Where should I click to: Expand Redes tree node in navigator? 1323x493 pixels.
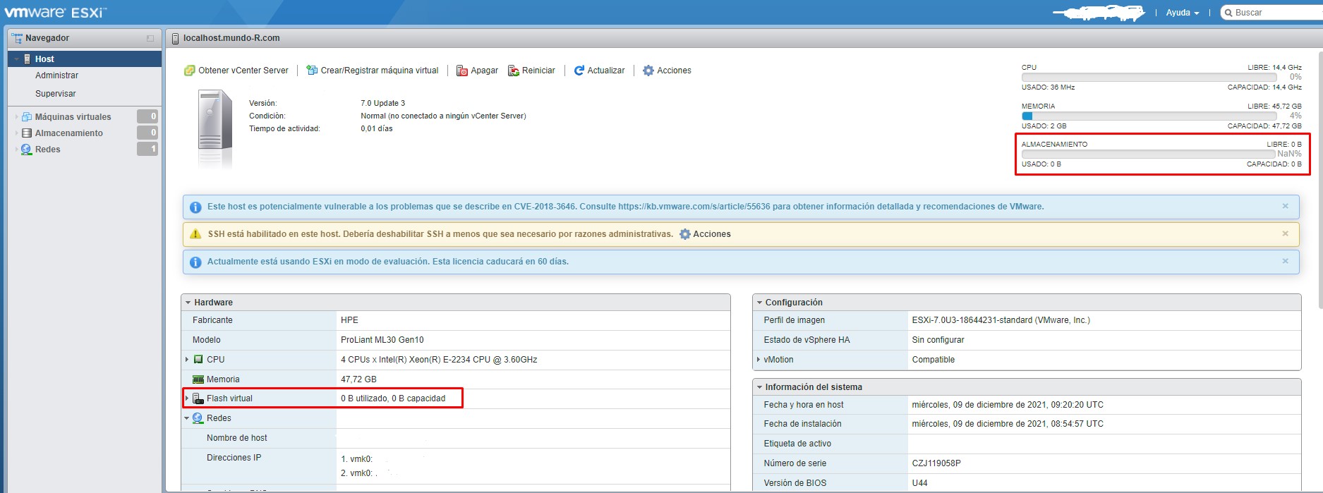coord(16,150)
